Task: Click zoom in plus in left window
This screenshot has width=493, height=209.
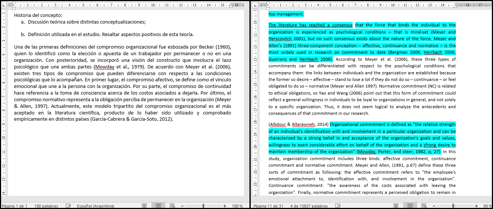Action: point(225,206)
